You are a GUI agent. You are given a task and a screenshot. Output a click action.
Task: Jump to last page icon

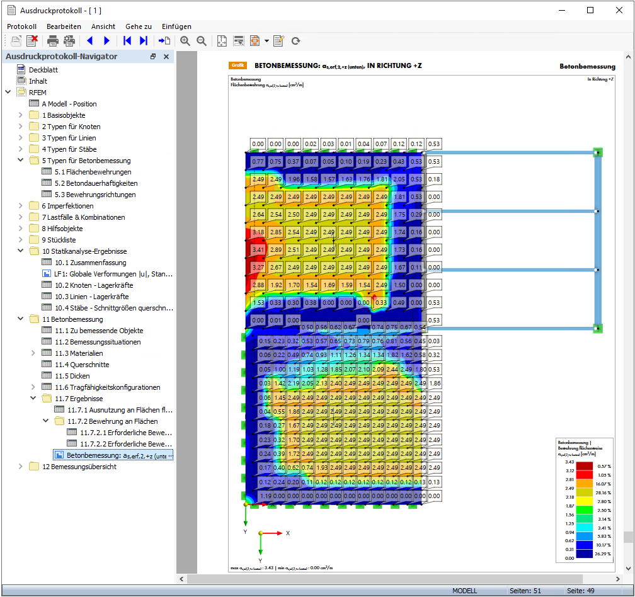pyautogui.click(x=144, y=41)
